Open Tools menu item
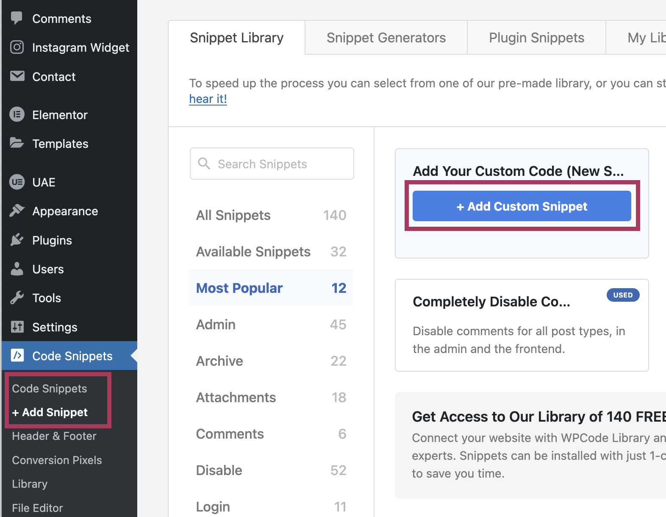This screenshot has width=666, height=517. click(69, 298)
